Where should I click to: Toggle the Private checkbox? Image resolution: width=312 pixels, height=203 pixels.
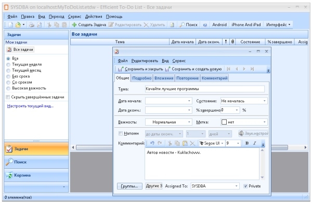tap(245, 186)
